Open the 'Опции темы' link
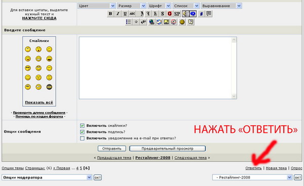 pyautogui.click(x=13, y=168)
